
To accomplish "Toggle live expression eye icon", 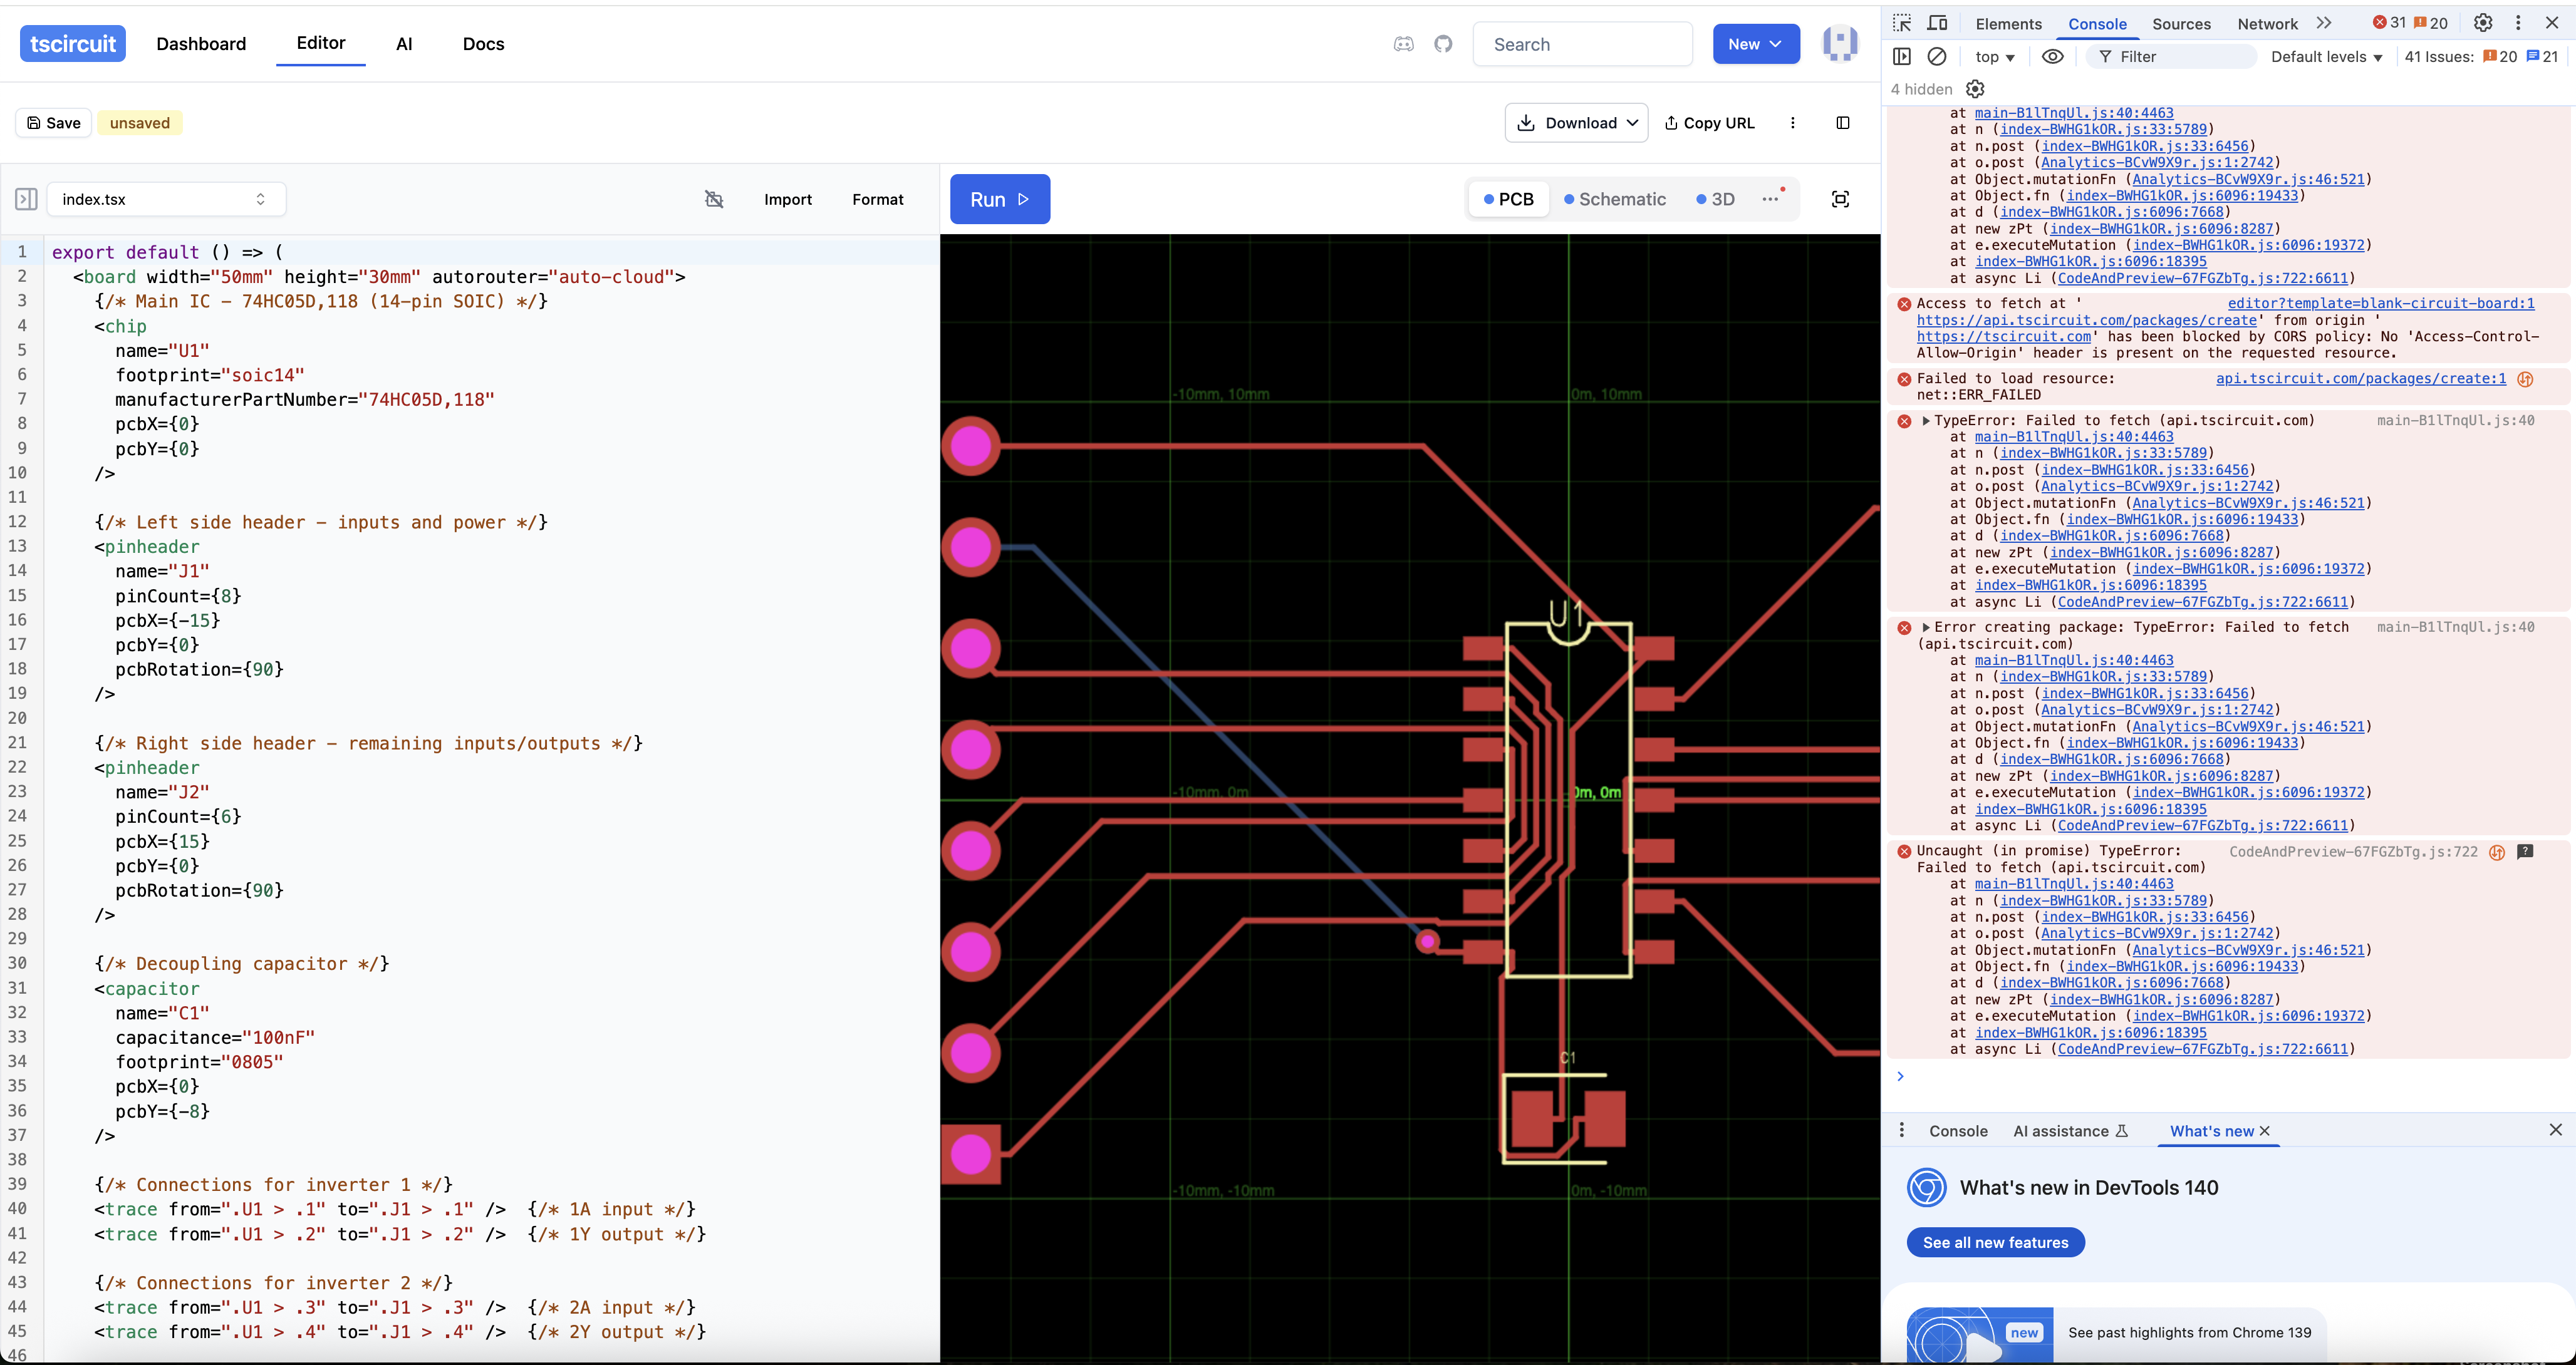I will click(x=2052, y=57).
